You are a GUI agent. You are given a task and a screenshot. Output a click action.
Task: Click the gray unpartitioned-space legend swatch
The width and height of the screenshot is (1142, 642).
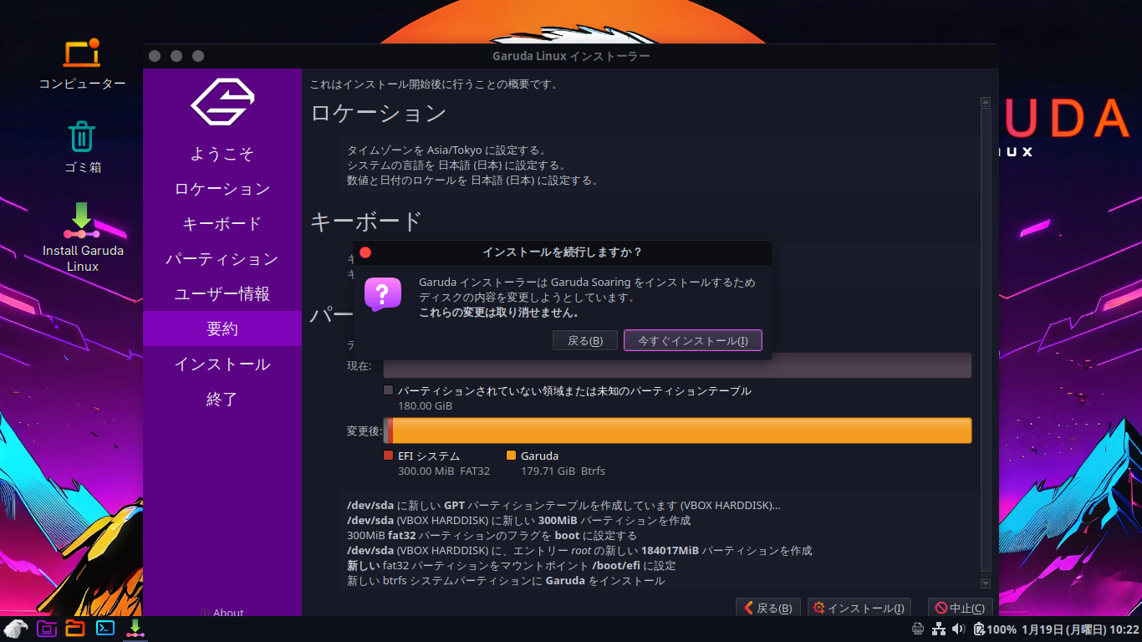pyautogui.click(x=388, y=390)
